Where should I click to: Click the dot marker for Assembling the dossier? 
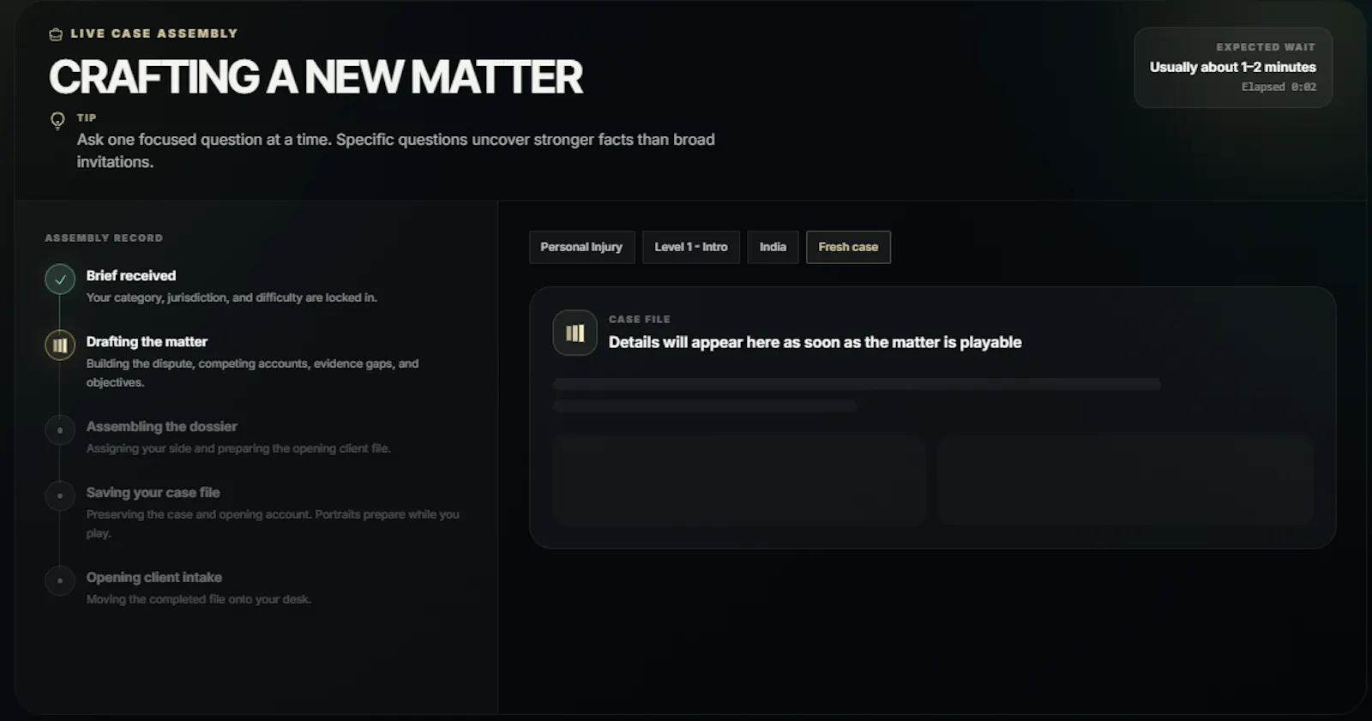pos(60,430)
